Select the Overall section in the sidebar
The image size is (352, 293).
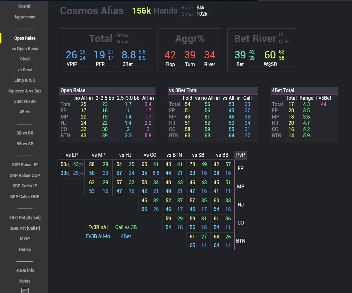coord(25,6)
